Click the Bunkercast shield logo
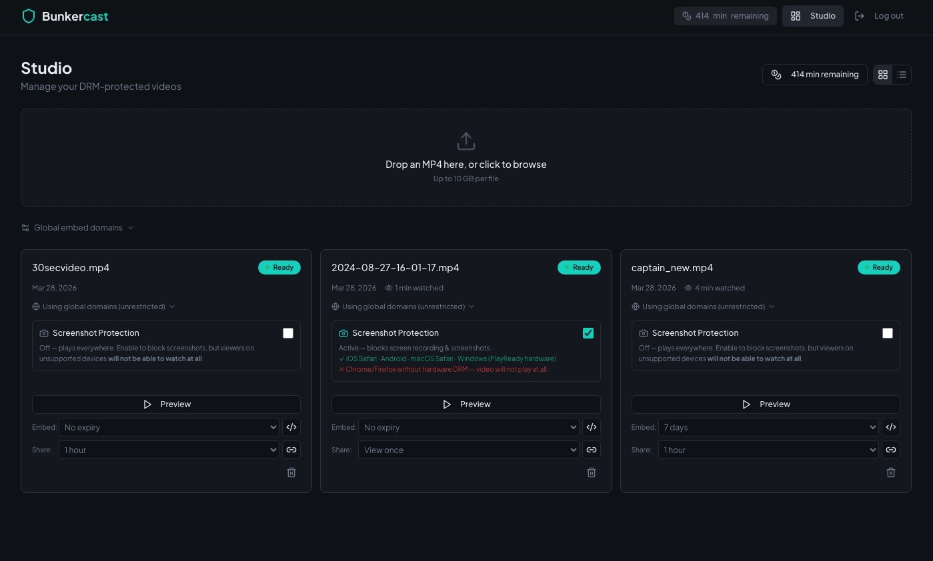 [x=28, y=16]
